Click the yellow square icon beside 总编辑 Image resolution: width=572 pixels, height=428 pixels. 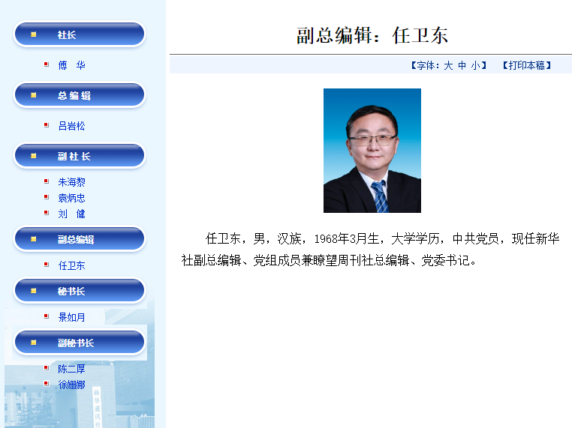[x=33, y=95]
